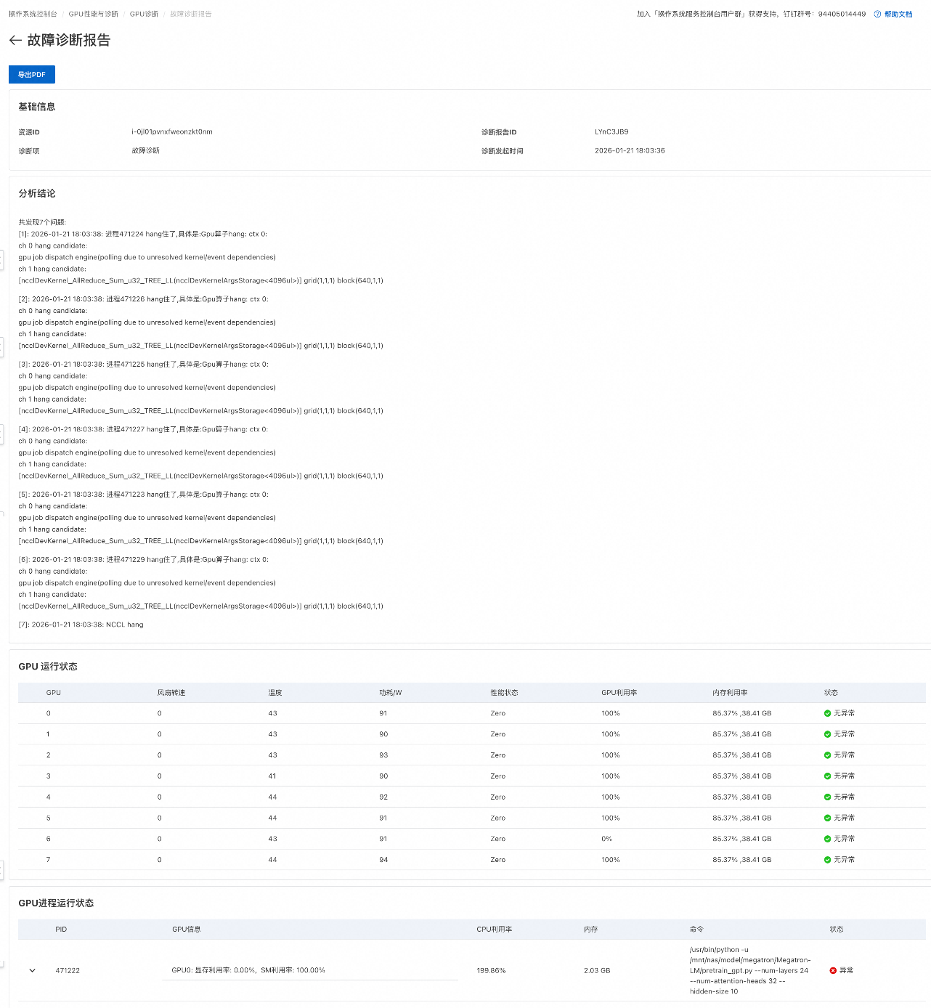931x1008 pixels.
Task: Click the green status icon for GPU 4
Action: point(827,797)
